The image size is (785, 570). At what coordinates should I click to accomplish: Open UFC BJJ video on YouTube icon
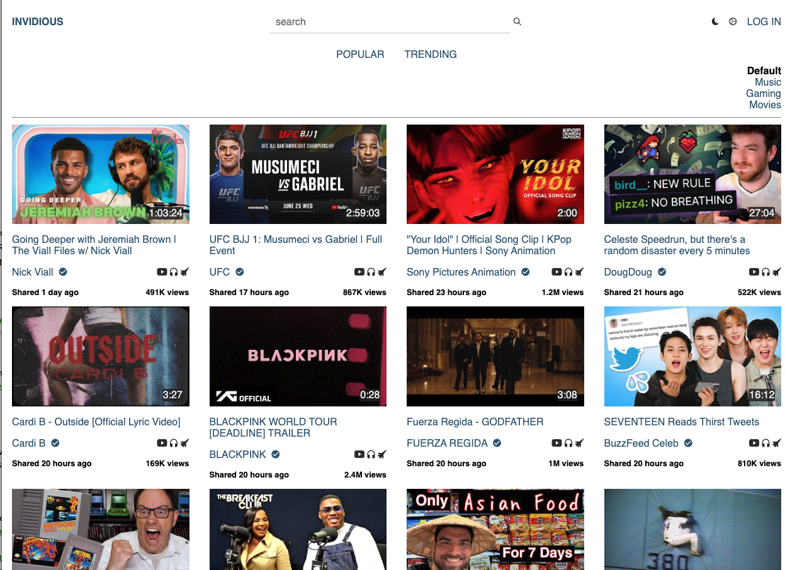point(359,272)
